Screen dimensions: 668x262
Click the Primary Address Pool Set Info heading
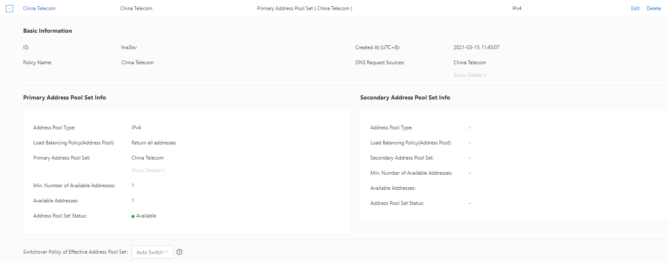[x=64, y=97]
